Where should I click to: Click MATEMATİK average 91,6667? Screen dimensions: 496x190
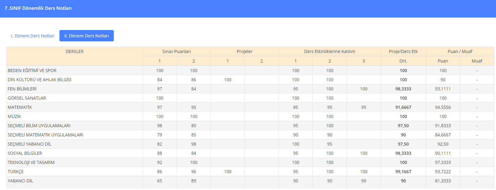pos(403,107)
